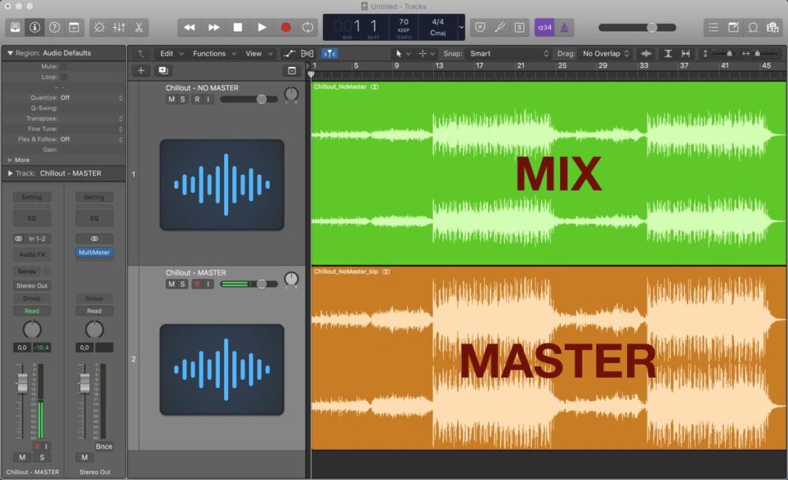
Task: Click the Play transport button
Action: (x=262, y=28)
